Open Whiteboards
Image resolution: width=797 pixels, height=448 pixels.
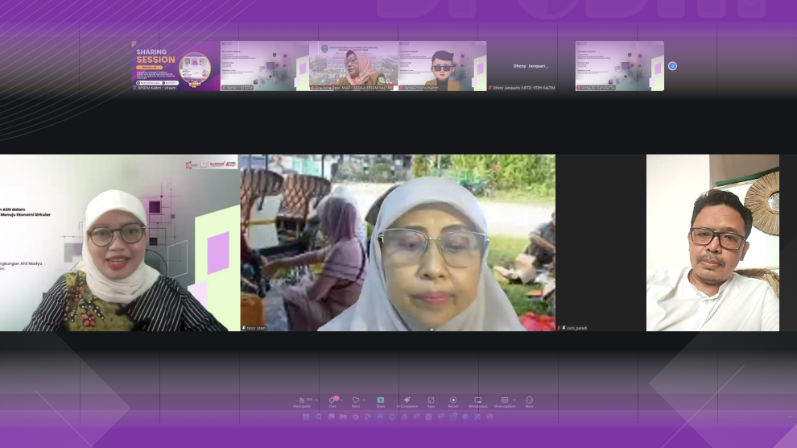[477, 400]
